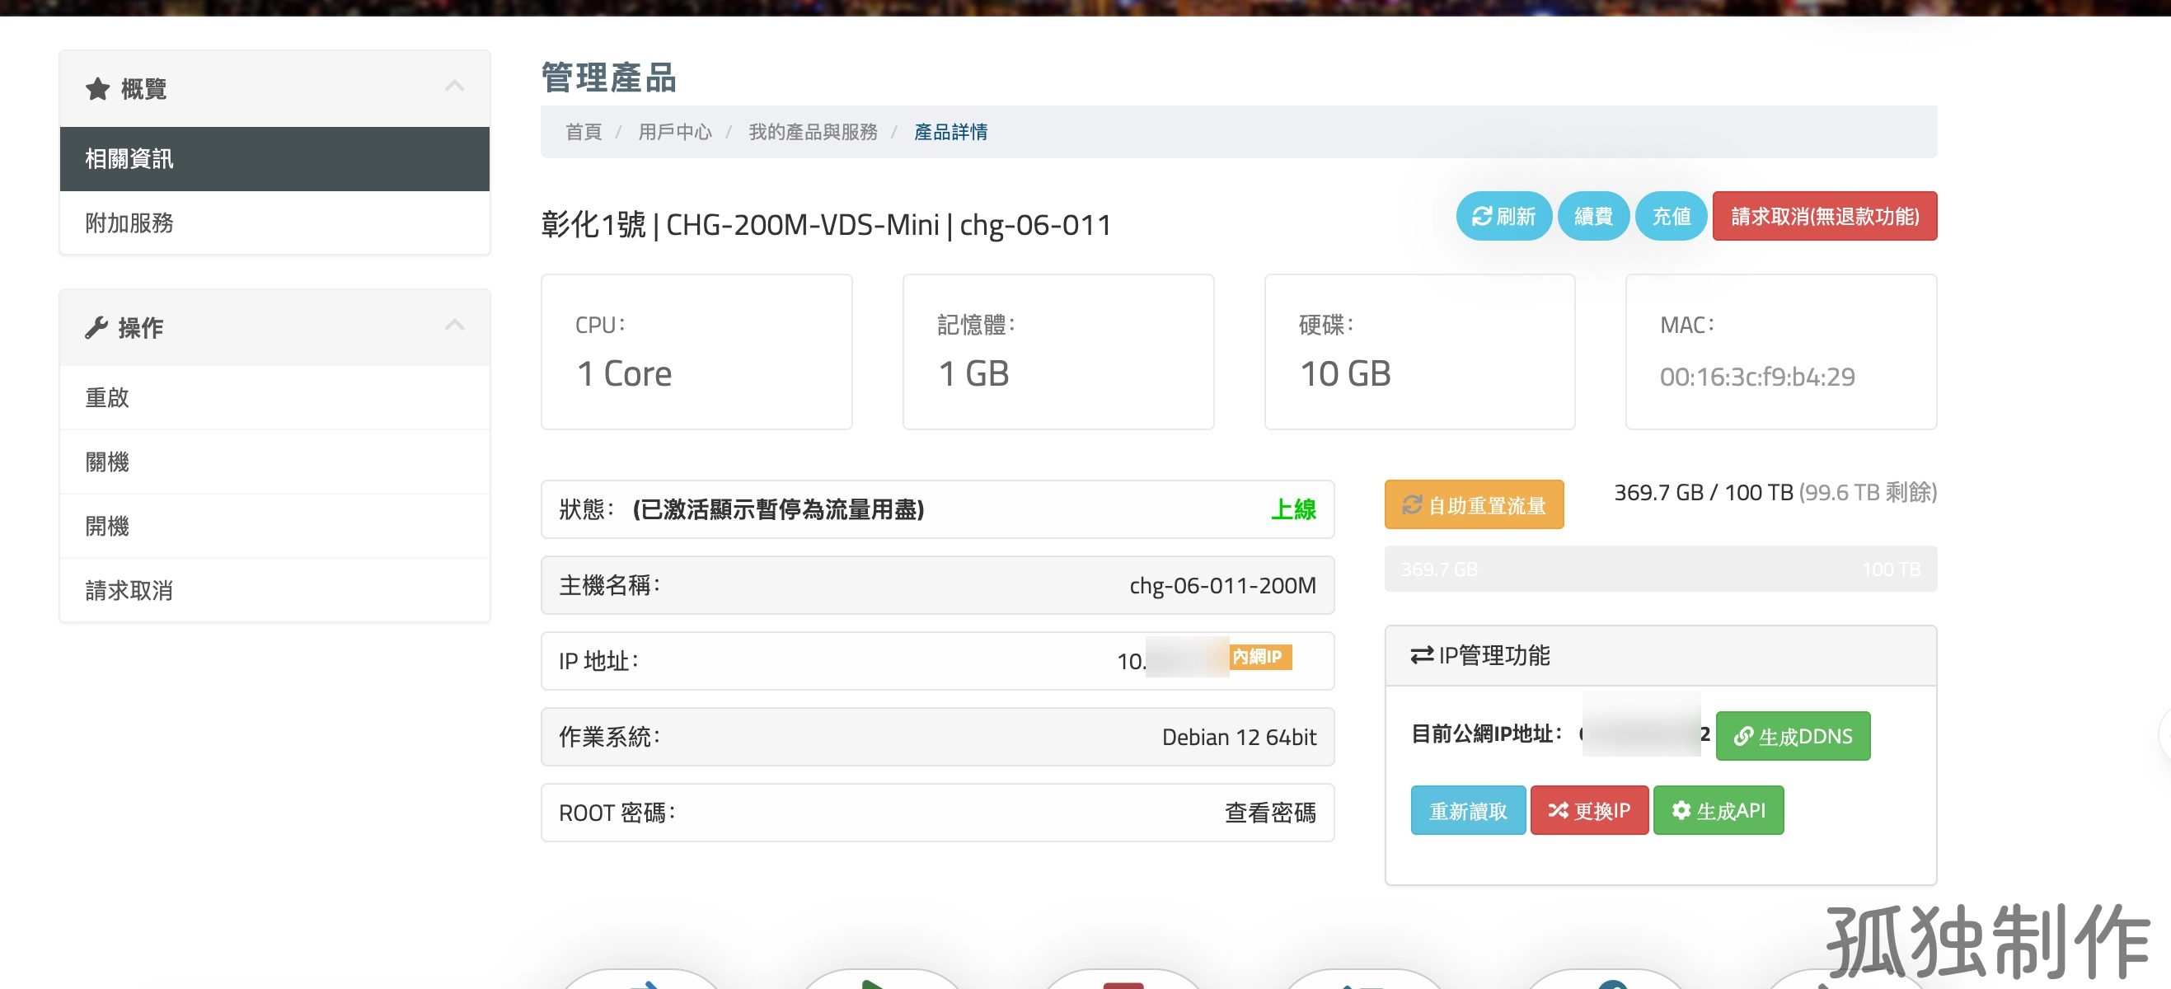Click the 管理產品 page heading
Viewport: 2171px width, 989px height.
pyautogui.click(x=608, y=77)
